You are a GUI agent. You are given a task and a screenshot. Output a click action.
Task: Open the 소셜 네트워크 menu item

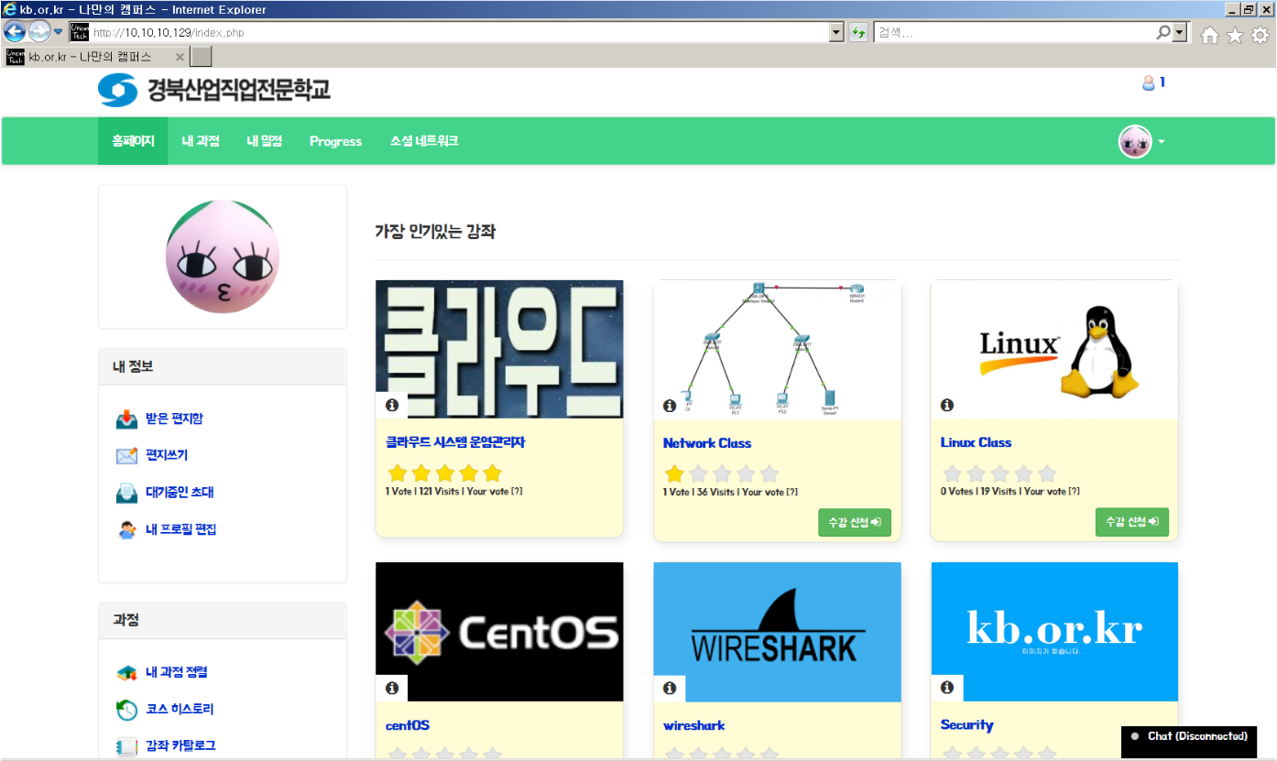click(424, 141)
